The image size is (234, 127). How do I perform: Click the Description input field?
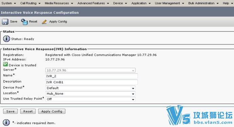(92, 82)
